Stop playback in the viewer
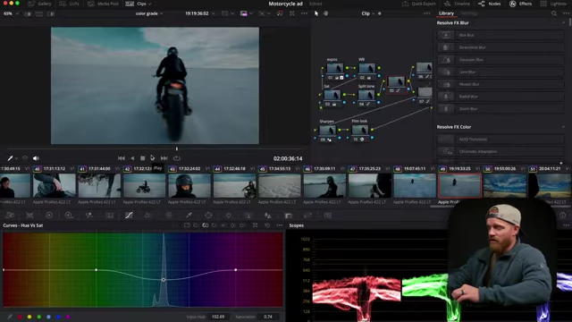This screenshot has height=322, width=572. pos(143,158)
